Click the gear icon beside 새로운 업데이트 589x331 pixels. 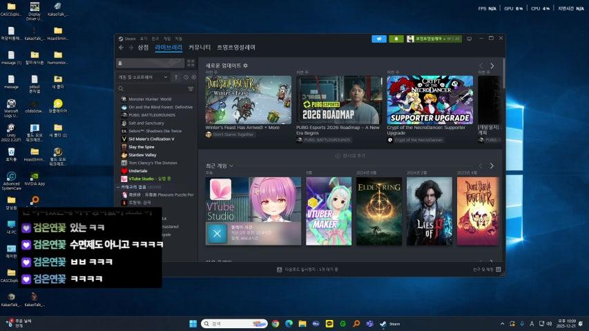click(x=245, y=66)
